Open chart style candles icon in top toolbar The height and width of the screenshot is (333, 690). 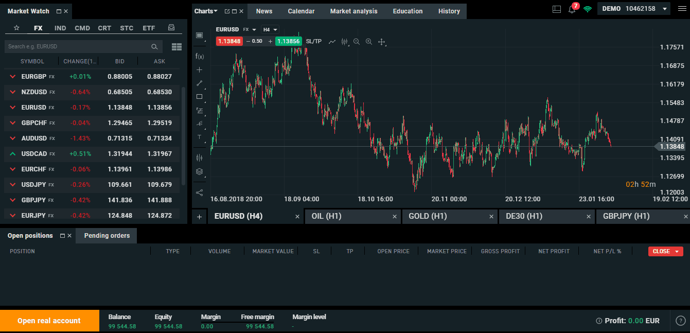pyautogui.click(x=345, y=41)
